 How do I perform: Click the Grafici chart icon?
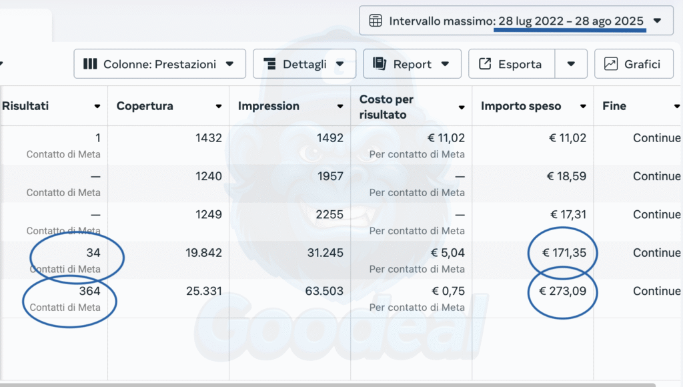coord(610,64)
